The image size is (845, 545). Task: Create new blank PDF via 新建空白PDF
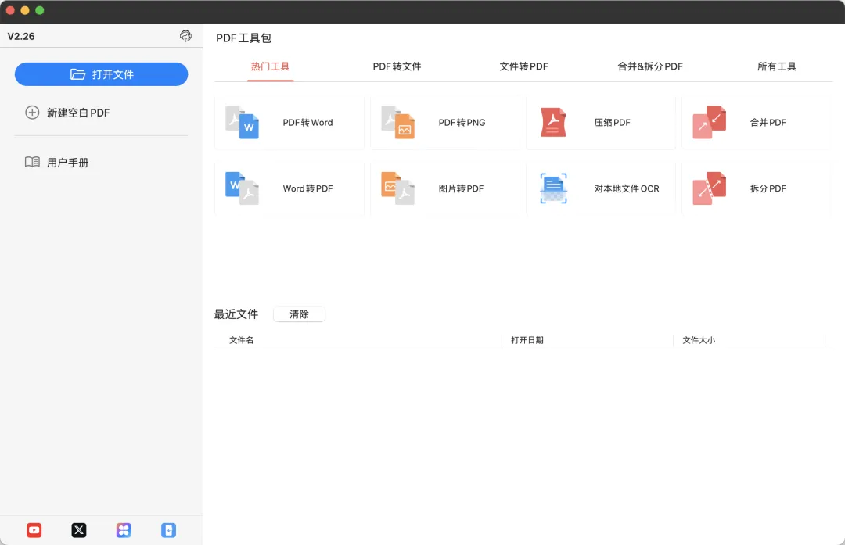click(x=68, y=113)
